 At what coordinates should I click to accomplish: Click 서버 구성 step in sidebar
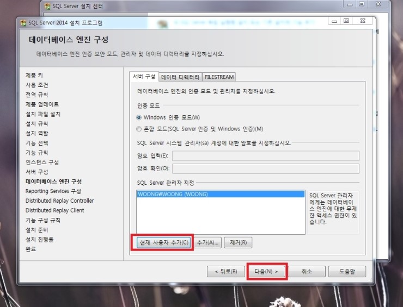coord(36,172)
